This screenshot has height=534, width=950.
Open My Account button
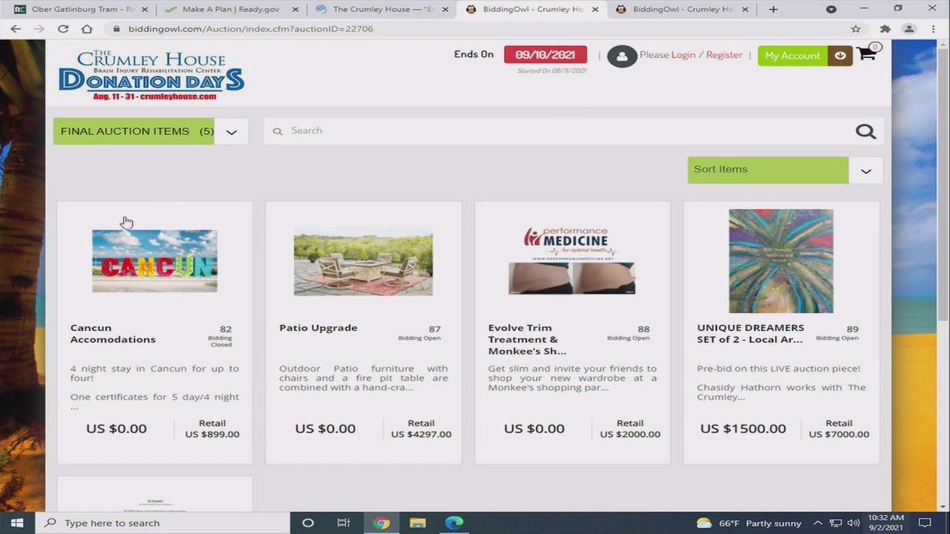point(792,56)
